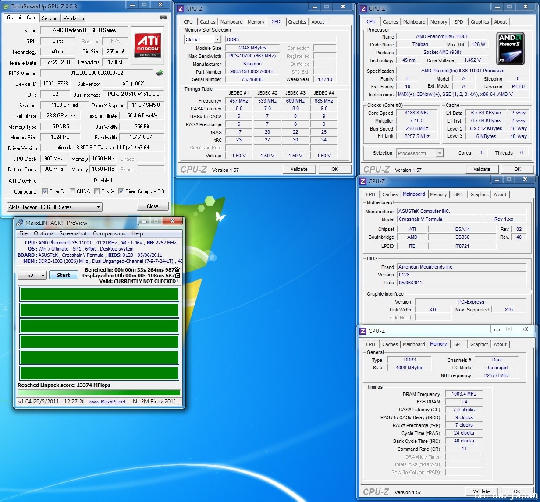Open the About tab in the CPU-Z CPU window
This screenshot has width=540, height=502.
(x=501, y=22)
